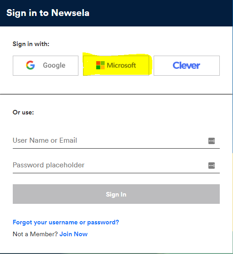This screenshot has width=233, height=254.
Task: Click the 'Not a Member?' text
Action: 35,234
